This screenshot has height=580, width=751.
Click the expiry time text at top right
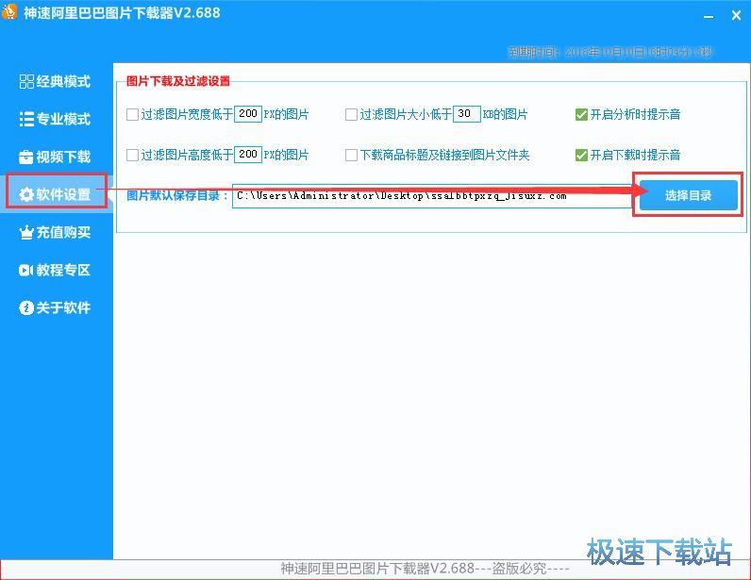610,52
